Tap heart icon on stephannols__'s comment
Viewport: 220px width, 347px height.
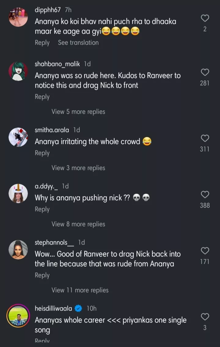[x=205, y=251]
